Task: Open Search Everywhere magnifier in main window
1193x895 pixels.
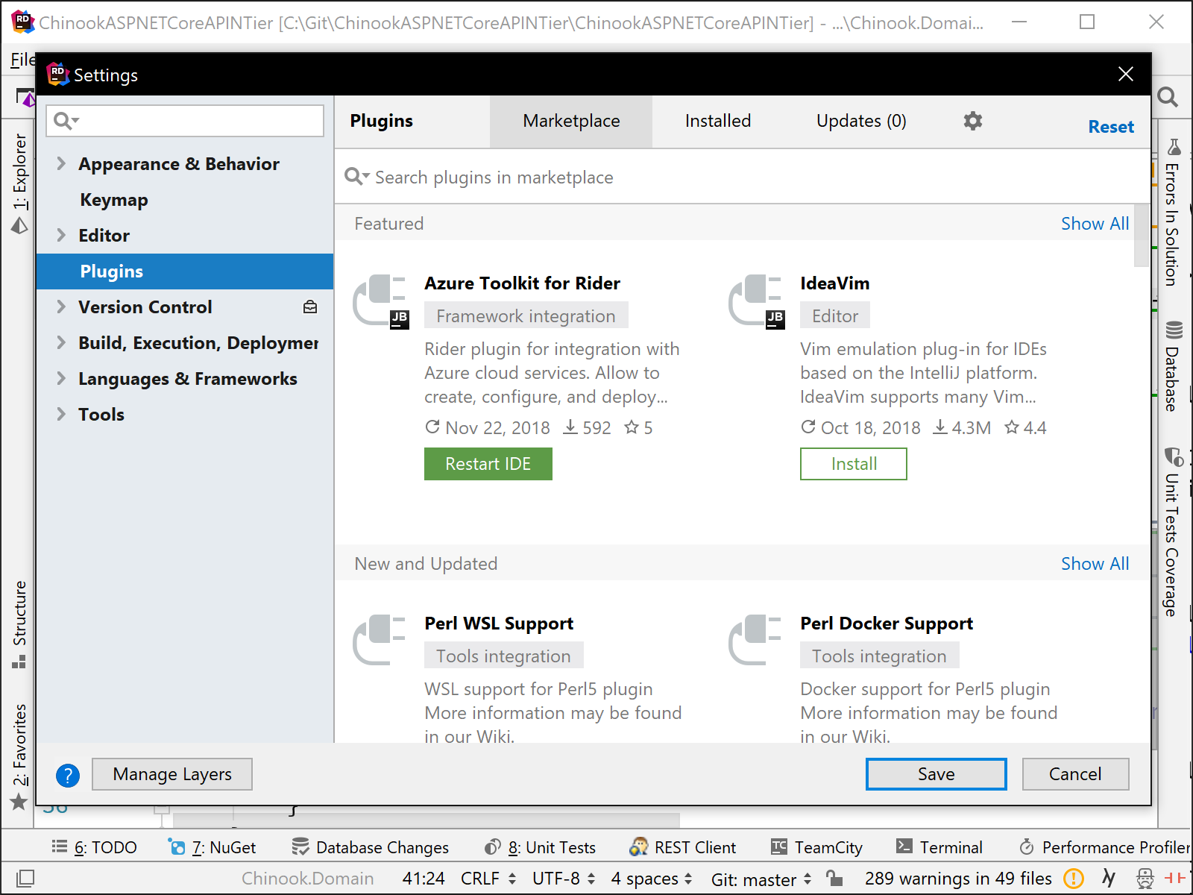Action: [1168, 97]
